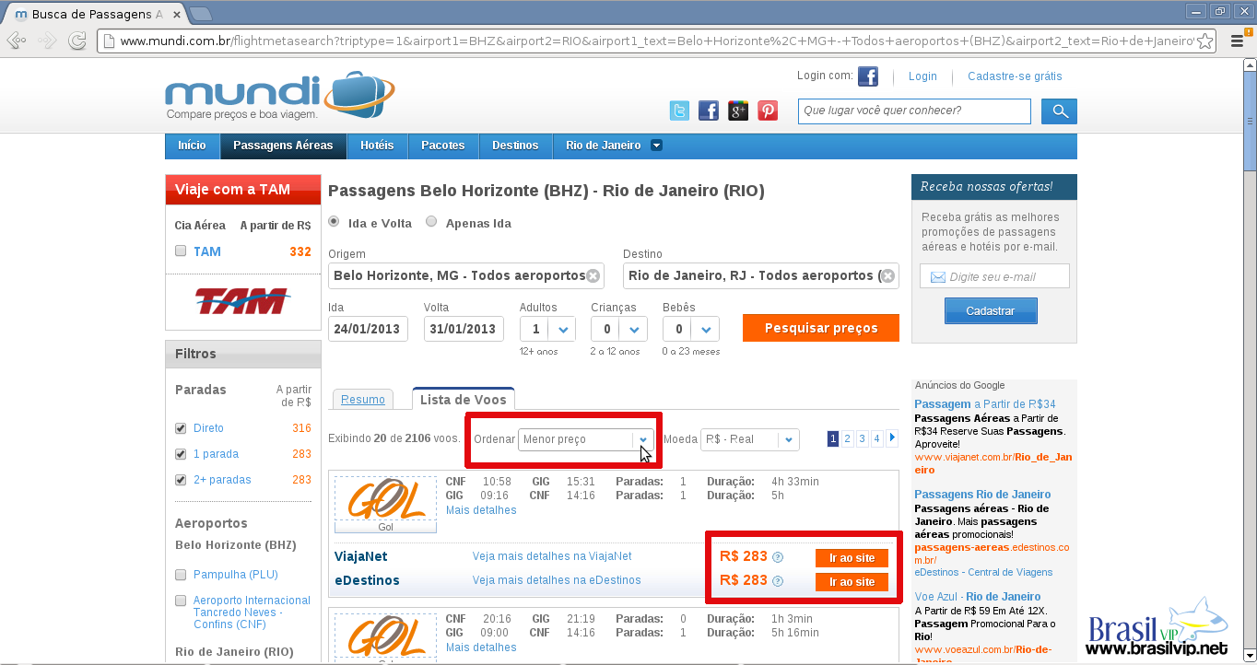Open Destinos in navigation bar
This screenshot has width=1257, height=665.
click(515, 146)
